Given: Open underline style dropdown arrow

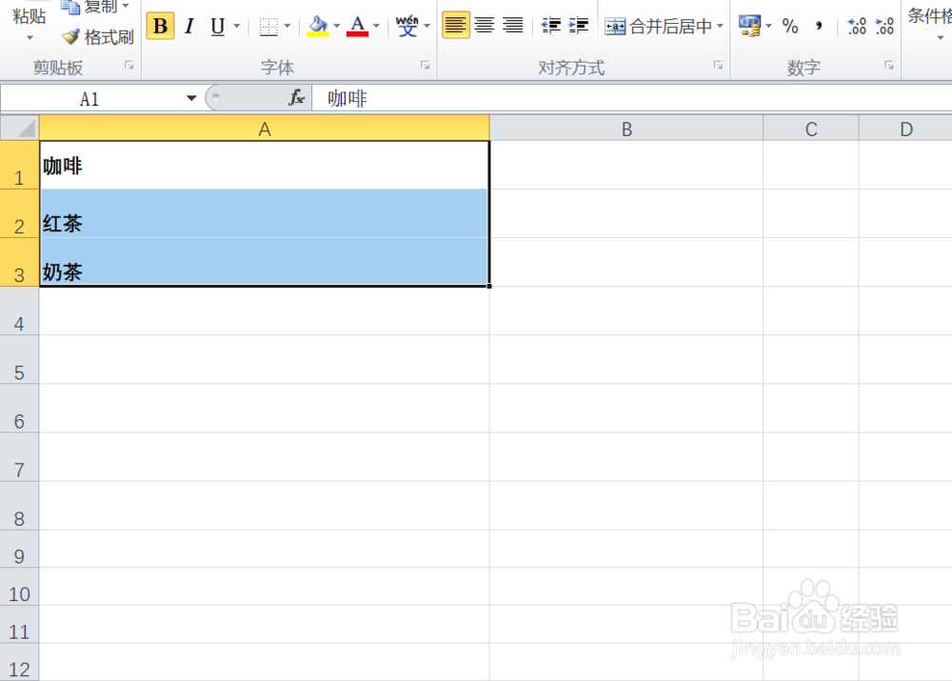Looking at the screenshot, I should [237, 26].
